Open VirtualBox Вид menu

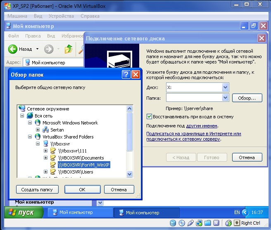(38, 16)
